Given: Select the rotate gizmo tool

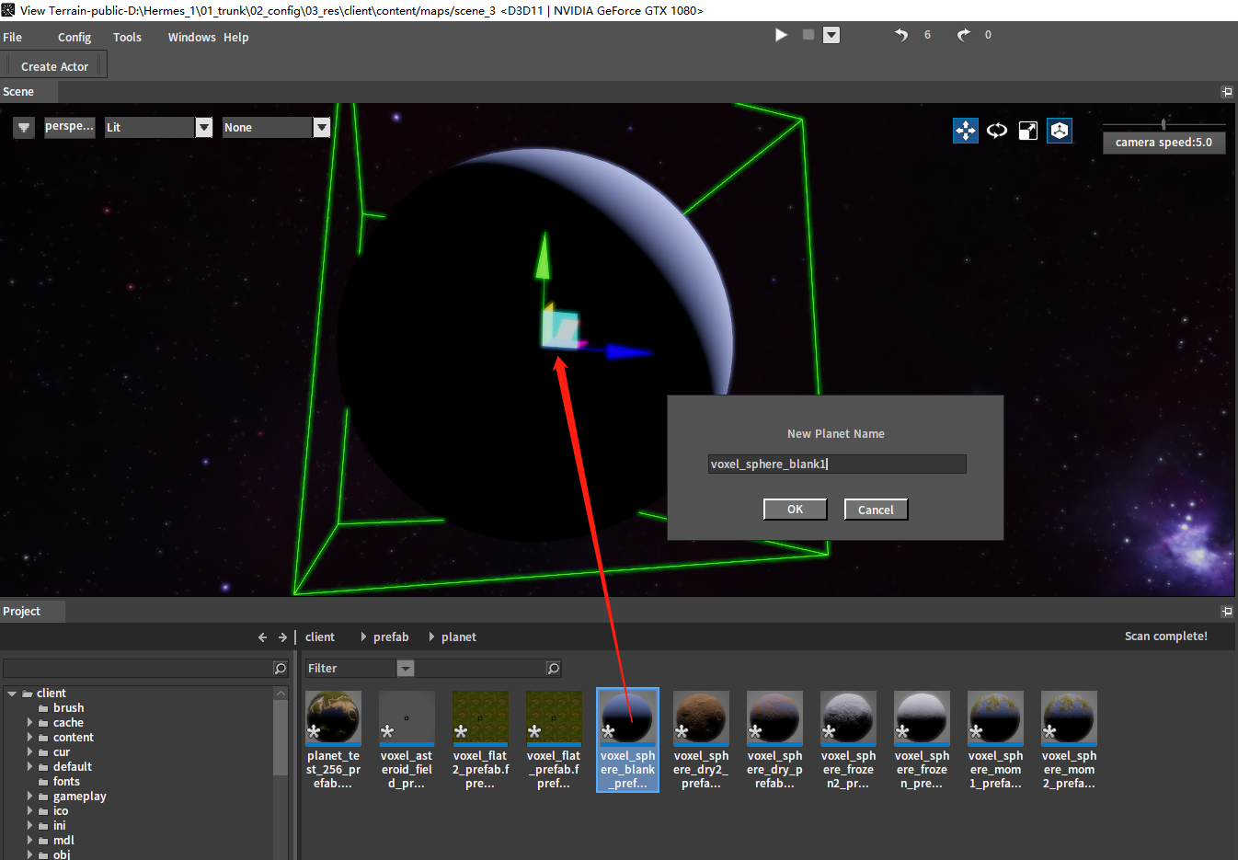Looking at the screenshot, I should tap(997, 131).
